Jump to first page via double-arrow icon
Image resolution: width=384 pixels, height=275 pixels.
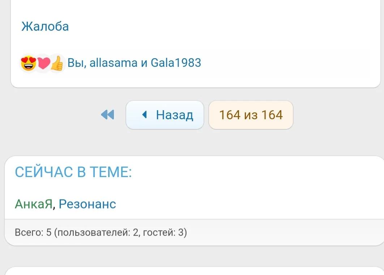click(x=107, y=115)
